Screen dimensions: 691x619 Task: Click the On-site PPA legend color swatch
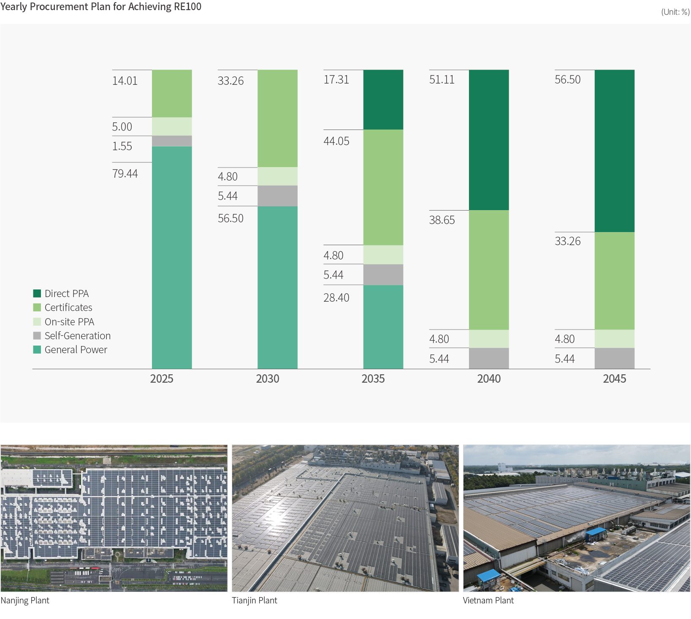[x=37, y=322]
